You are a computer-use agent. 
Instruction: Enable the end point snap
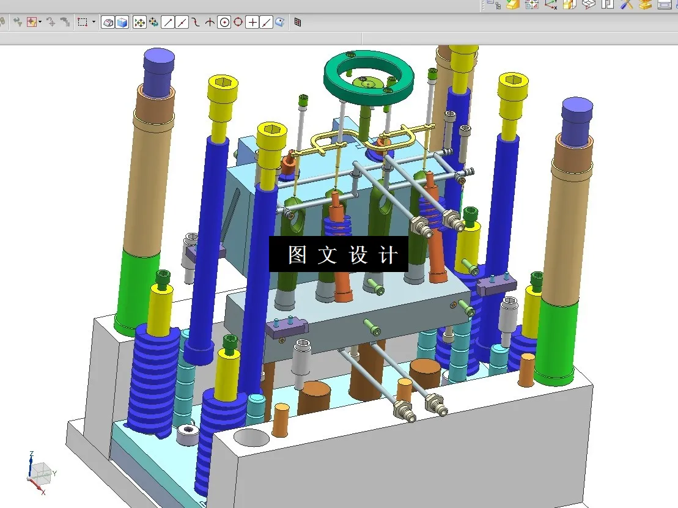pyautogui.click(x=169, y=22)
